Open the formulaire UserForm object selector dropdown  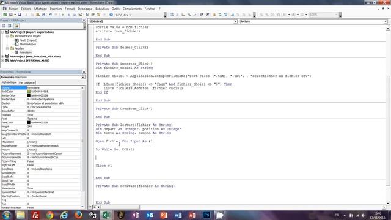coord(83,78)
